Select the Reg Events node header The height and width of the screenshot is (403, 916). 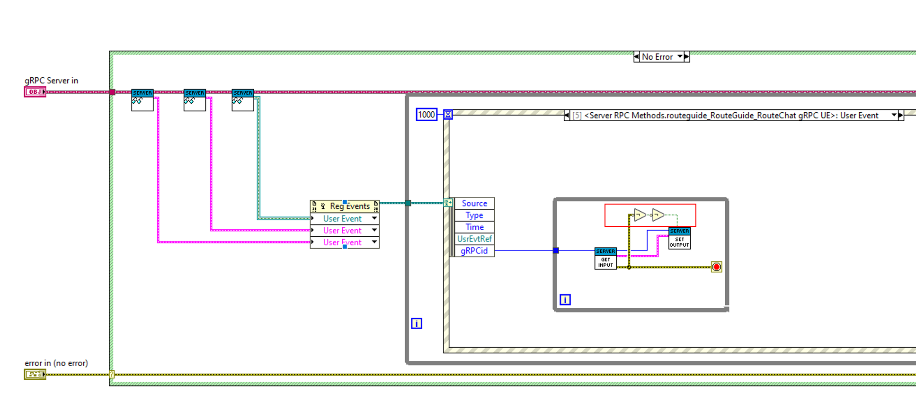345,206
